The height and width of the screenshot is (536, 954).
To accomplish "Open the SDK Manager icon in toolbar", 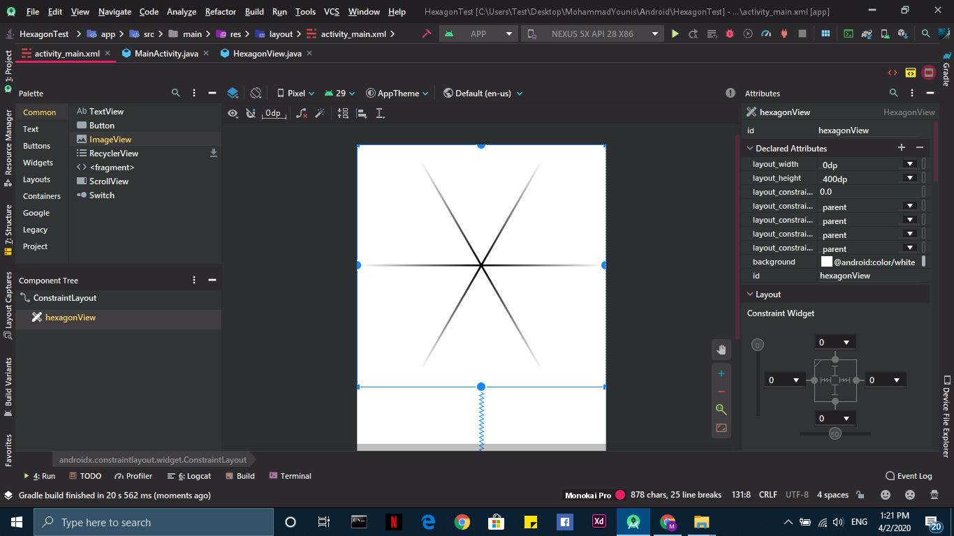I will pyautogui.click(x=903, y=33).
